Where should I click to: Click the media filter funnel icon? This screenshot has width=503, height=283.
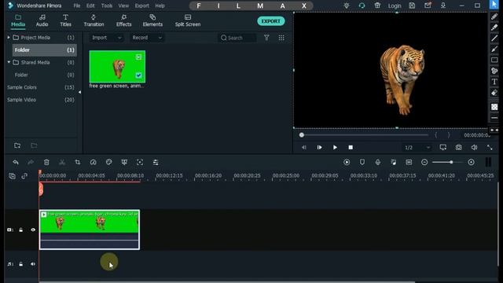(266, 38)
